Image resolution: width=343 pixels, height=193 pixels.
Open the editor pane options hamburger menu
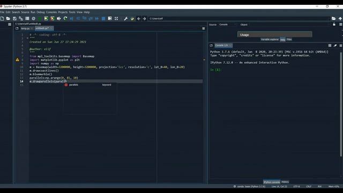point(204,28)
